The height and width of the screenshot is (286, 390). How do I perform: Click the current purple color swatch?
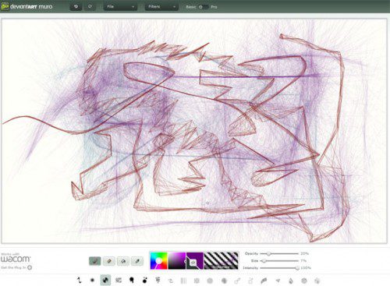pos(195,260)
